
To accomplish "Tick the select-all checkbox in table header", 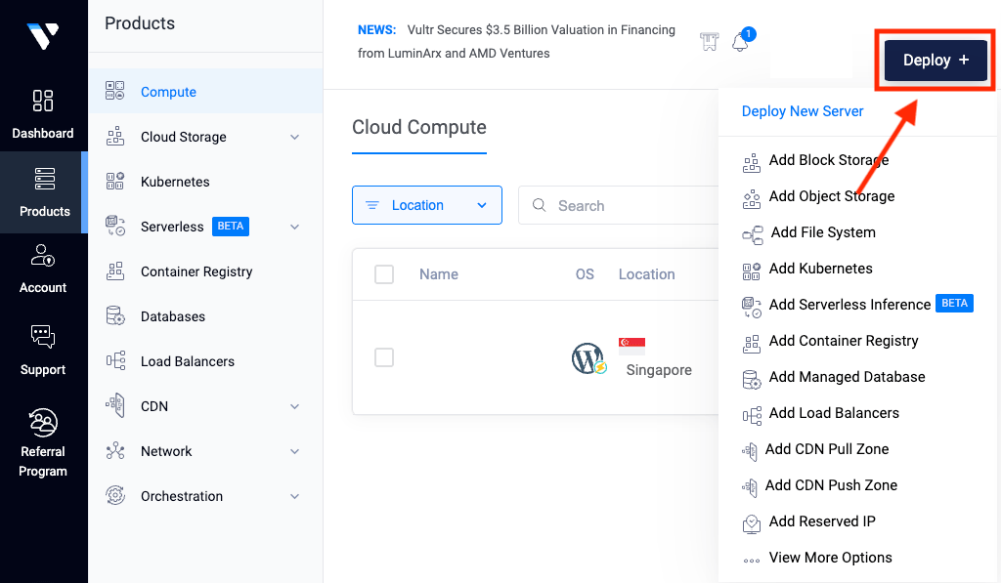I will coord(383,274).
